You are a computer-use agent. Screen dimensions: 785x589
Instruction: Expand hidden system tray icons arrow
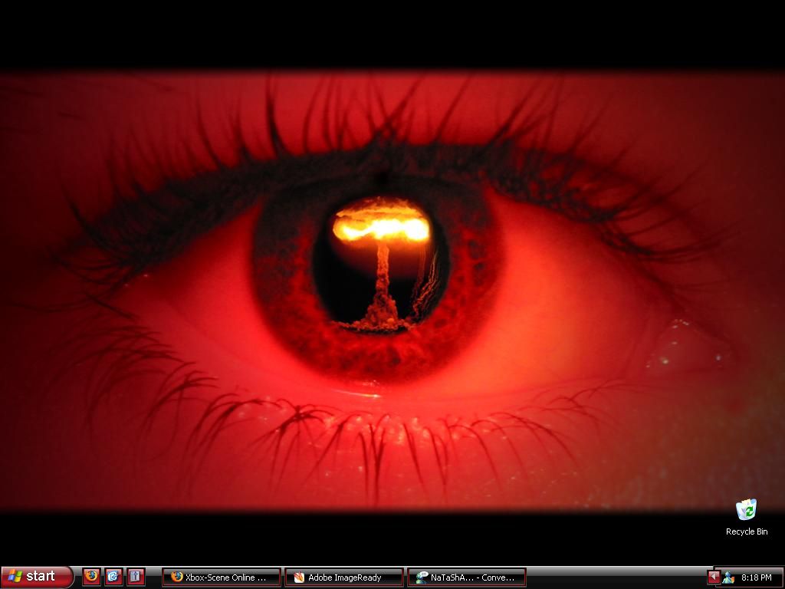[x=714, y=577]
